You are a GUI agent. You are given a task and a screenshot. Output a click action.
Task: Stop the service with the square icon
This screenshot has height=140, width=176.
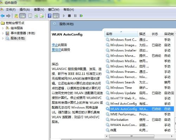click(69, 16)
